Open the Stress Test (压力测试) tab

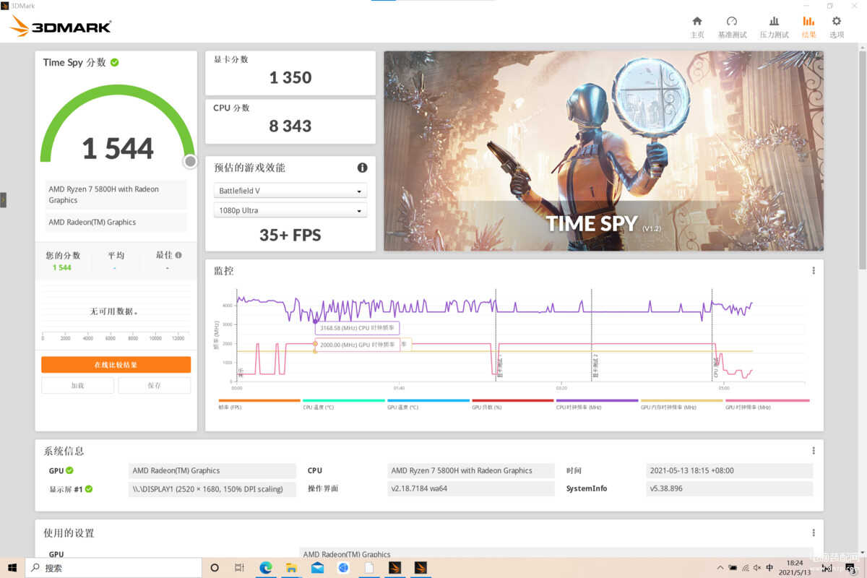(774, 27)
